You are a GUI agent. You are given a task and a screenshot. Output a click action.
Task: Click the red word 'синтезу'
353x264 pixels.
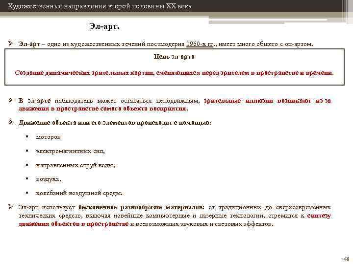pos(319,216)
